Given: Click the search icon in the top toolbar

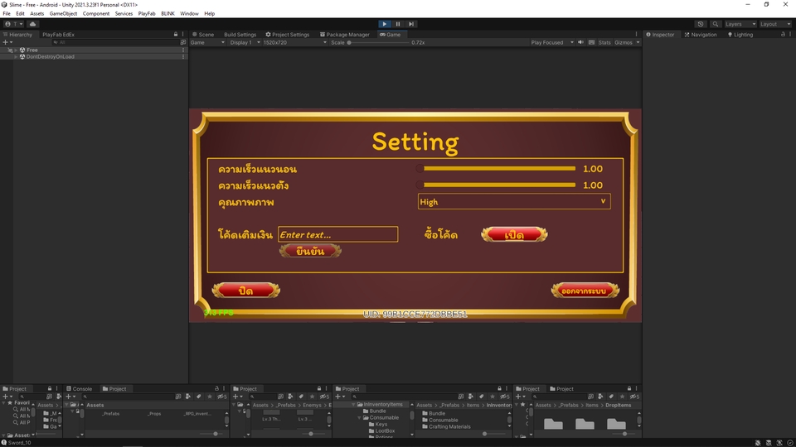Looking at the screenshot, I should (x=715, y=24).
